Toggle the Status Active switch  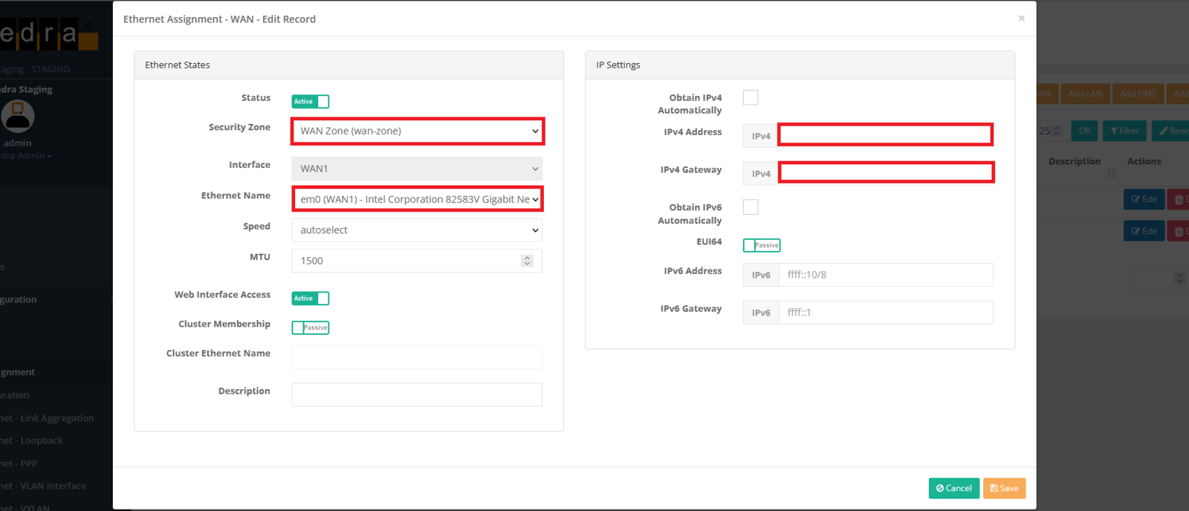tap(310, 102)
